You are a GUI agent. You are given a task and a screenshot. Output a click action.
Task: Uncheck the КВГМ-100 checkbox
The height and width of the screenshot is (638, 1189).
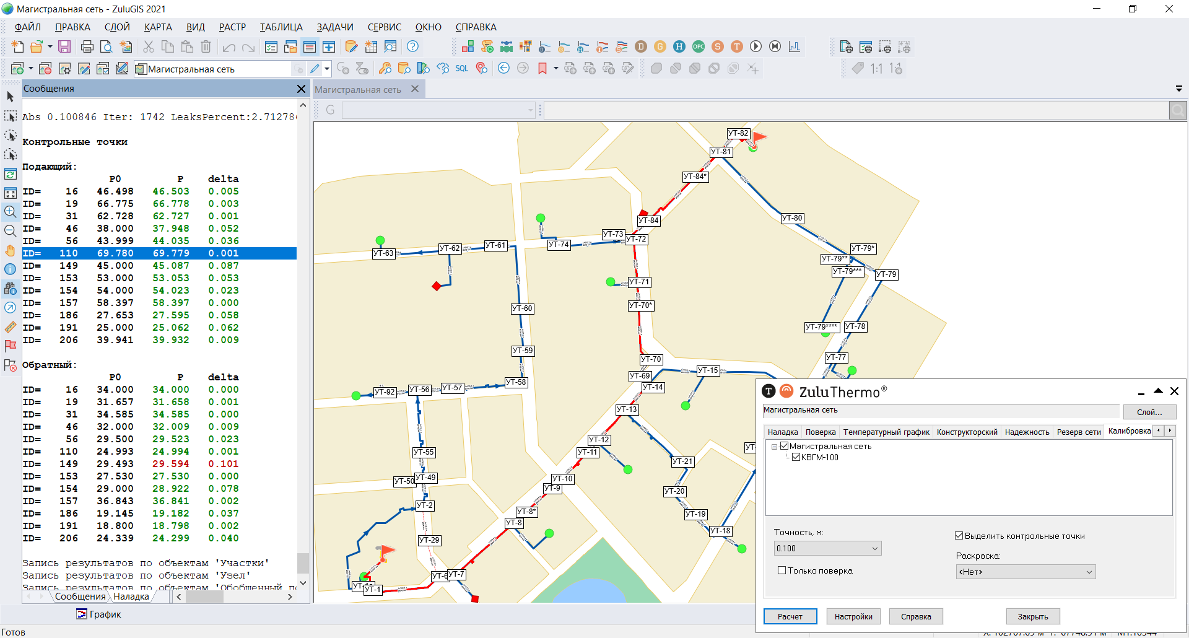point(796,457)
